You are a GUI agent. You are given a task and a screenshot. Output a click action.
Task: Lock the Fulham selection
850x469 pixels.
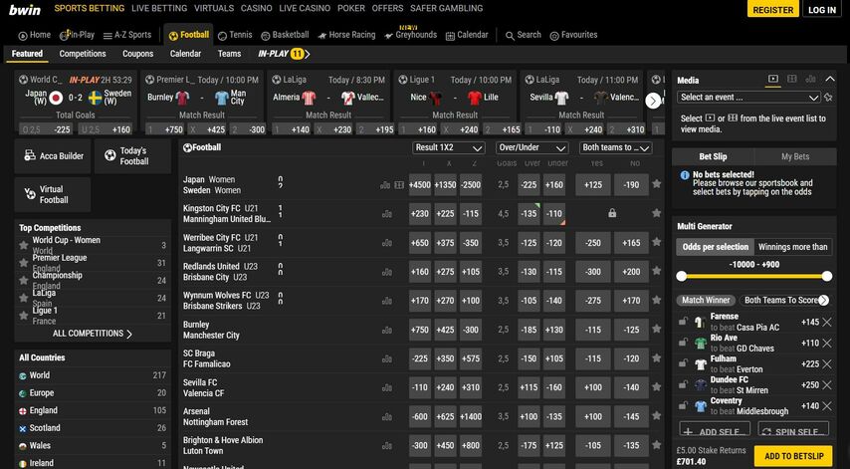tap(683, 363)
